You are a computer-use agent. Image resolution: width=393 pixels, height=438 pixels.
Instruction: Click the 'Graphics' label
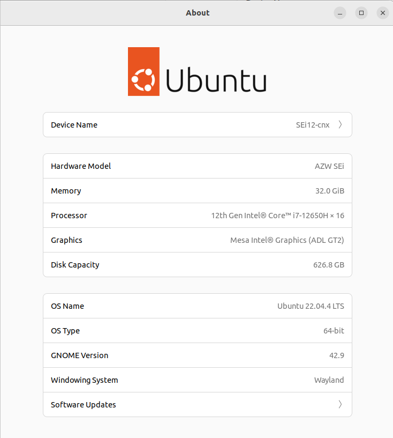(x=66, y=240)
